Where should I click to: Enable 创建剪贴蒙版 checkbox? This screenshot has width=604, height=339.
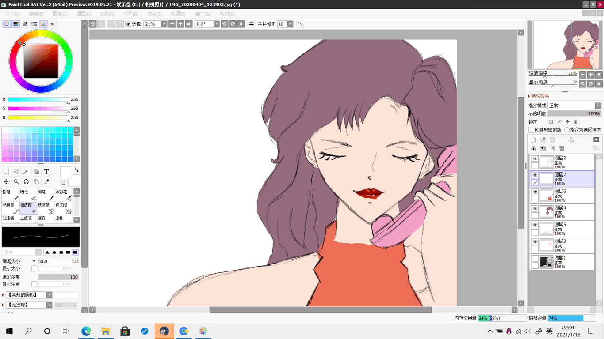pos(531,130)
